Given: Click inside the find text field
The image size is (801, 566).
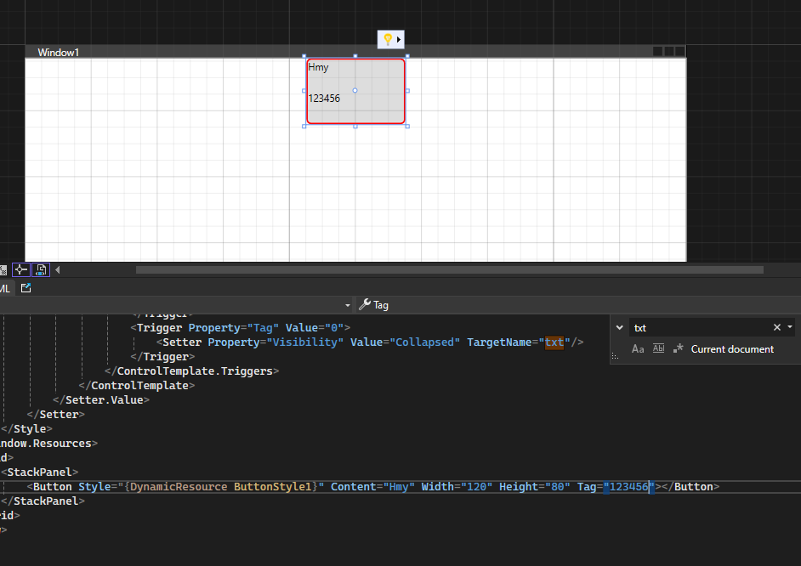Looking at the screenshot, I should tap(697, 328).
